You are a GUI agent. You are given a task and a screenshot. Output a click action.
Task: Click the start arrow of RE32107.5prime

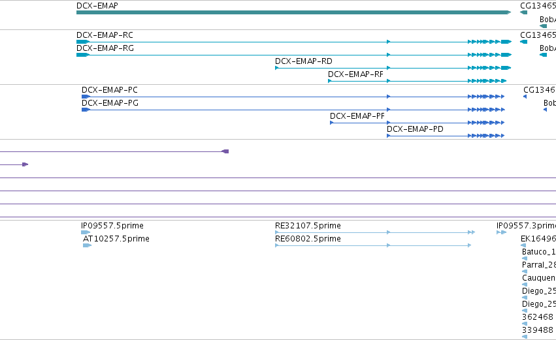click(x=277, y=232)
